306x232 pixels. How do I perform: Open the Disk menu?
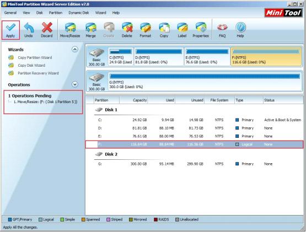(x=39, y=13)
